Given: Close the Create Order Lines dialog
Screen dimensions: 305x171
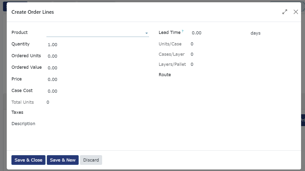Looking at the screenshot, I should pyautogui.click(x=296, y=12).
